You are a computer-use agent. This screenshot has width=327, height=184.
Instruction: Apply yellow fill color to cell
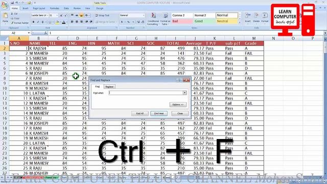pos(57,22)
